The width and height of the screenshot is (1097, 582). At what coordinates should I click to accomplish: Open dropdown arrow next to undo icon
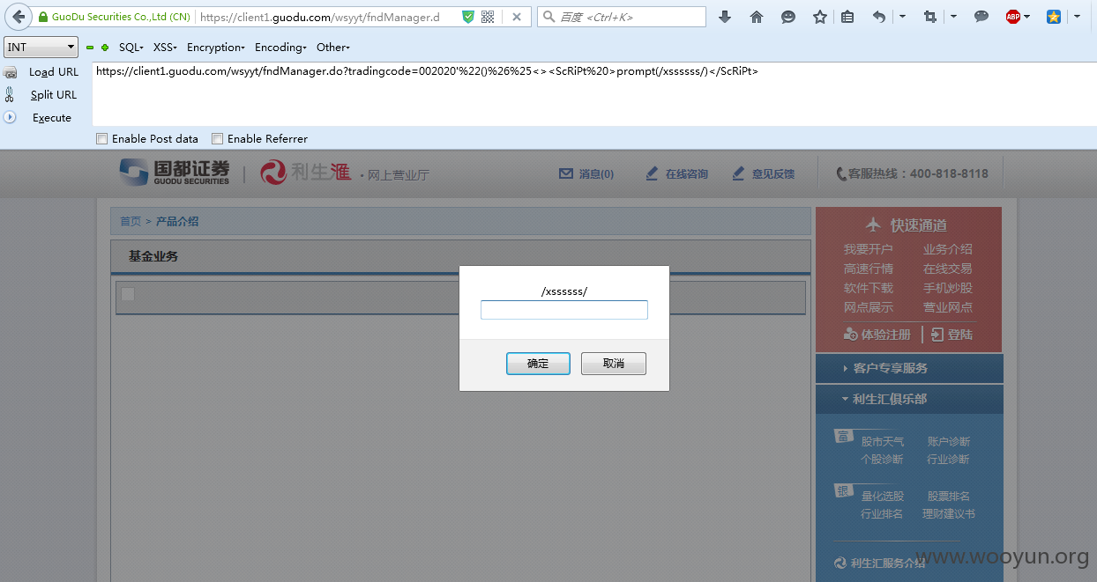[x=902, y=17]
